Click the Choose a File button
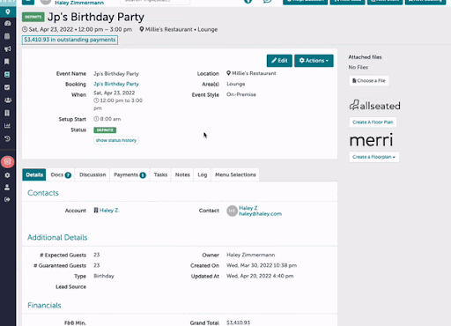The width and height of the screenshot is (451, 326). (x=369, y=80)
